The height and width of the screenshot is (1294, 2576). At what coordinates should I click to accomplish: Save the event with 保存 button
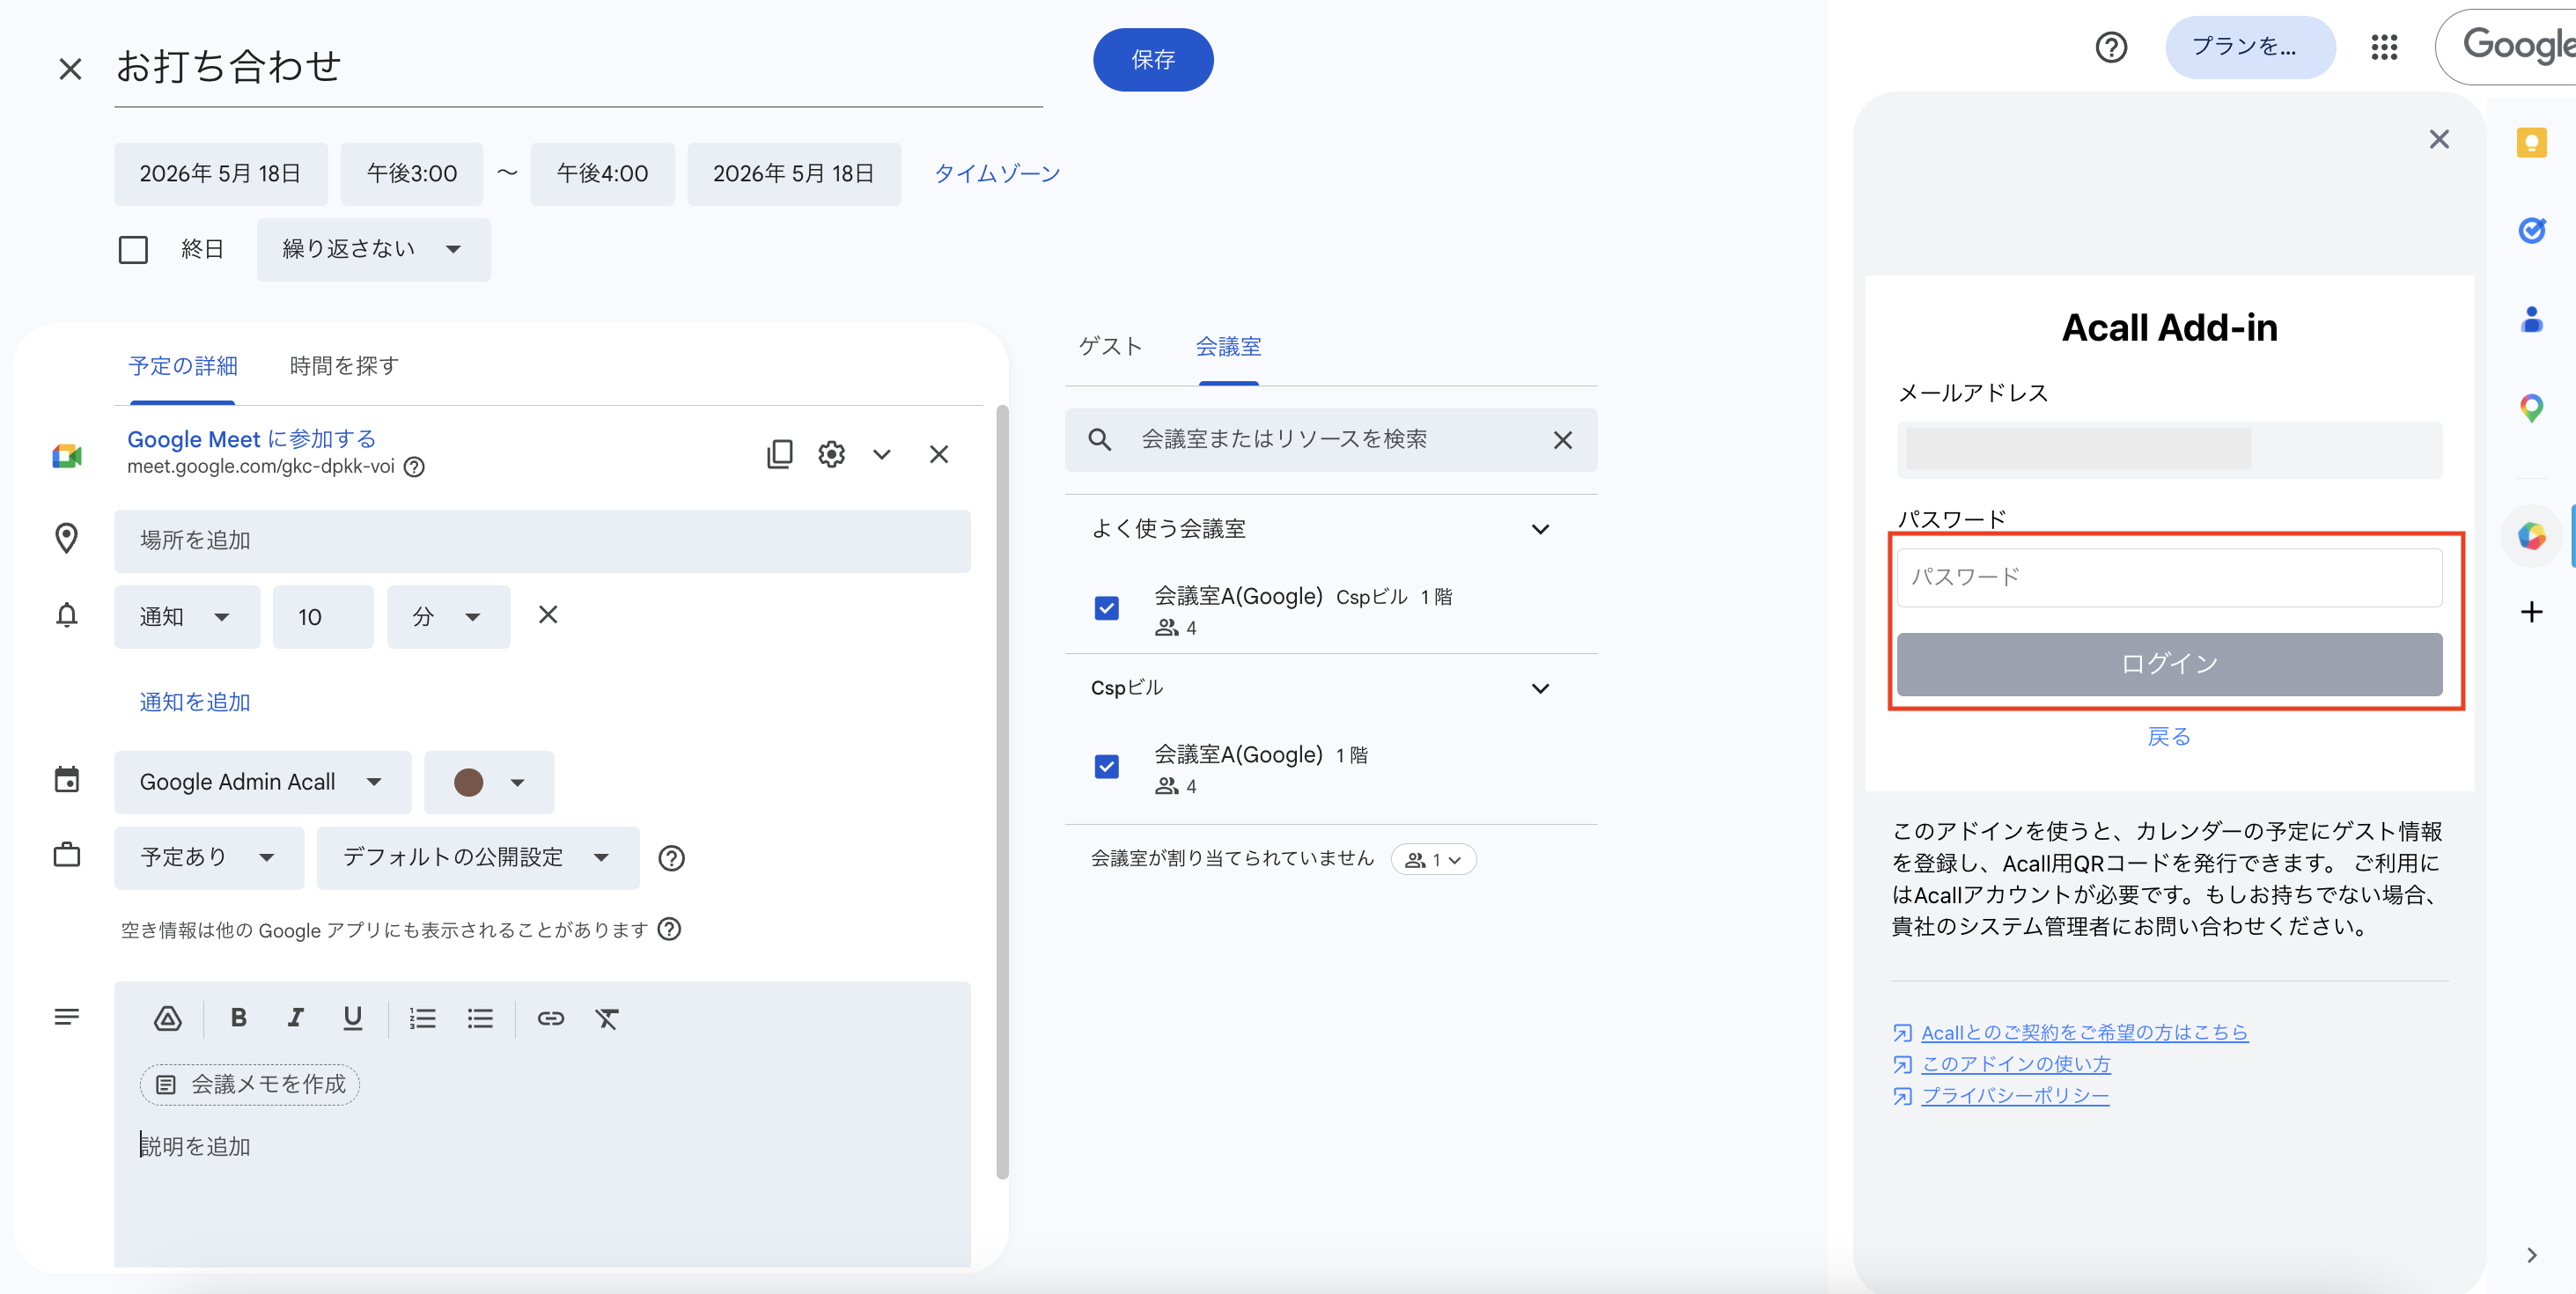click(1152, 60)
